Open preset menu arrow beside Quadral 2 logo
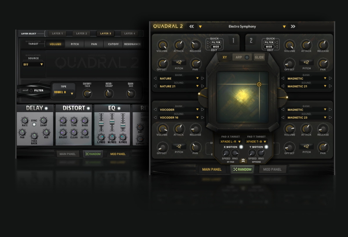348x237 pixels. click(200, 27)
